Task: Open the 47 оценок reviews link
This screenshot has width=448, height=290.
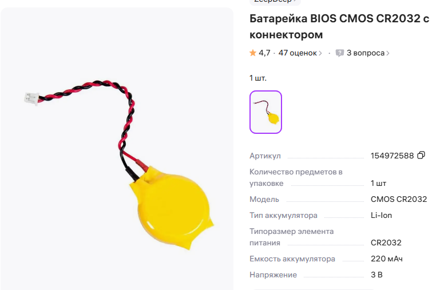Action: point(298,53)
